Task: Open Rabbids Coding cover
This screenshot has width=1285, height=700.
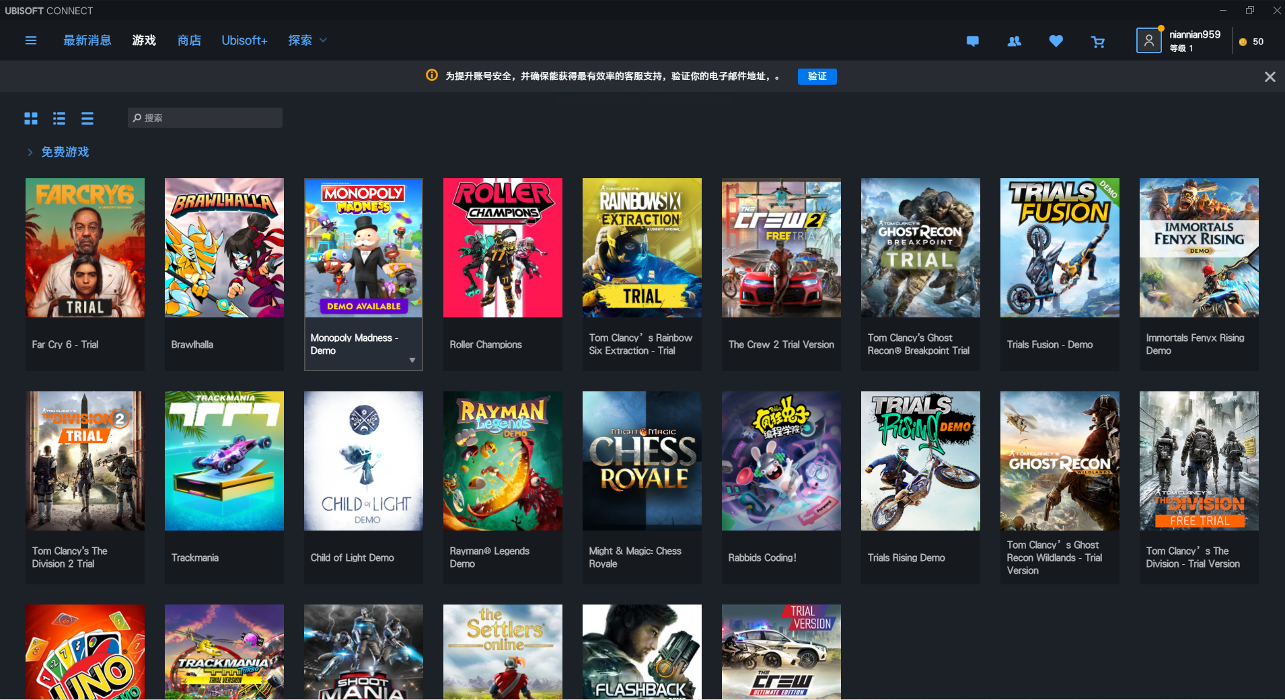Action: click(x=781, y=461)
